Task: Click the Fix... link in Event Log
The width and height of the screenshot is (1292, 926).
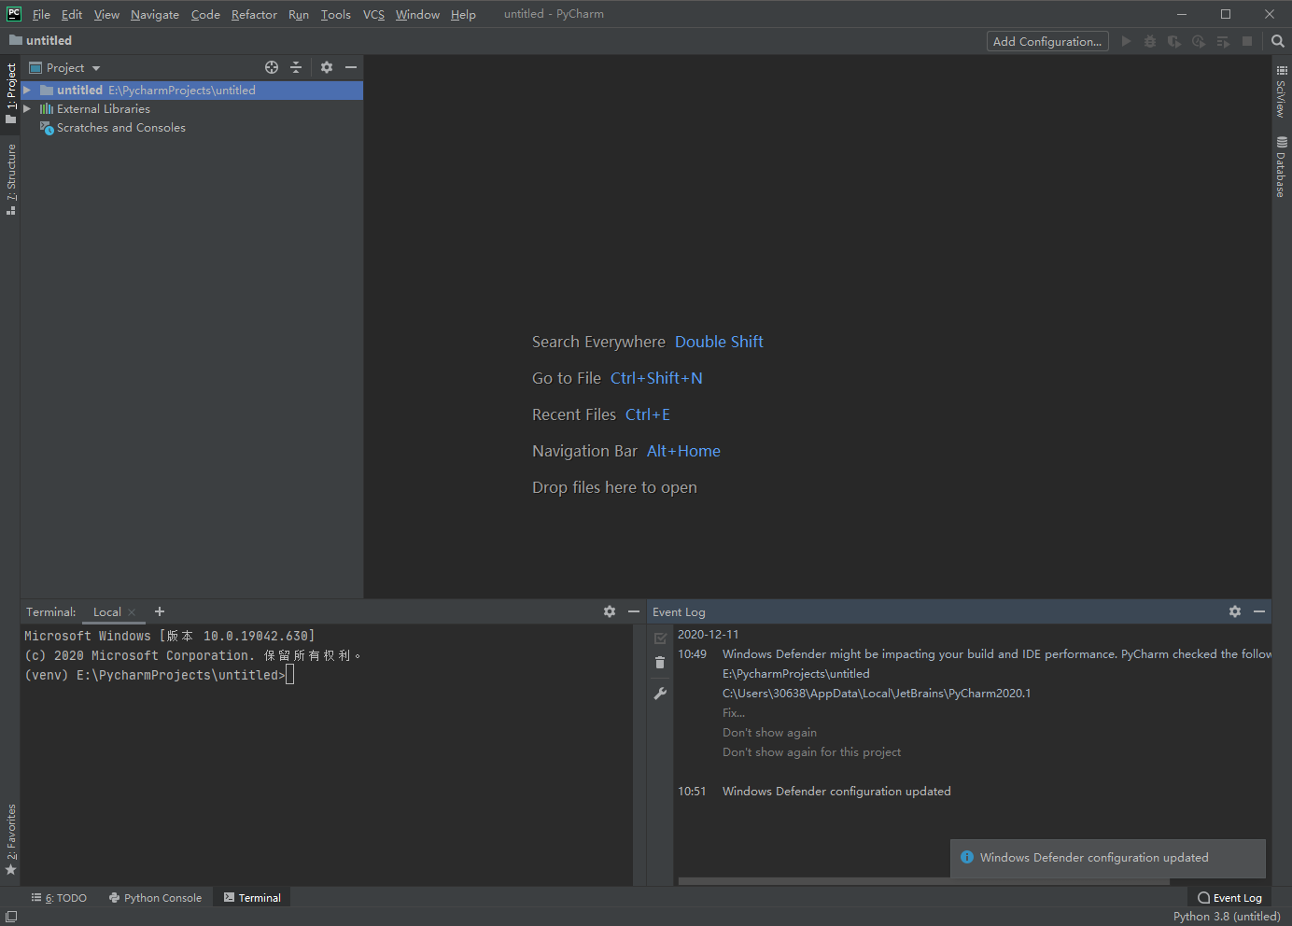Action: tap(734, 713)
